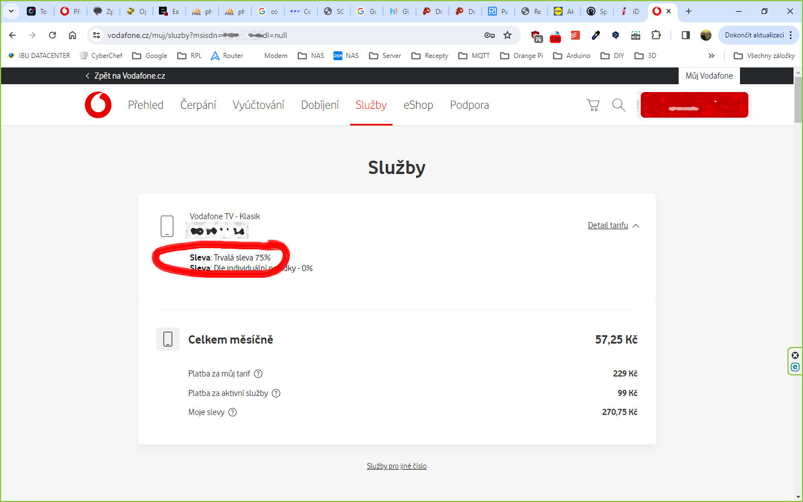Bookmark this page with the star
803x502 pixels.
[x=507, y=35]
